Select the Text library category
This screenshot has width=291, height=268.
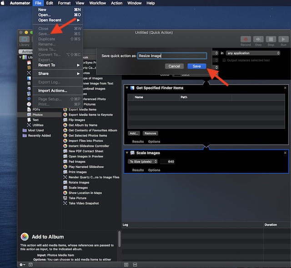[x=35, y=120]
